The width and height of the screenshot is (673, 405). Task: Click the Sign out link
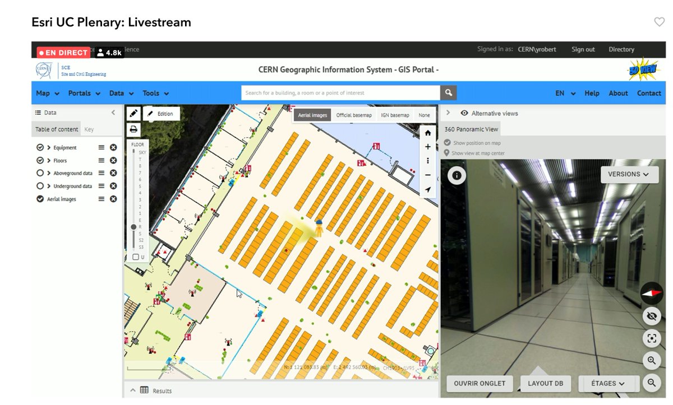[x=583, y=49]
